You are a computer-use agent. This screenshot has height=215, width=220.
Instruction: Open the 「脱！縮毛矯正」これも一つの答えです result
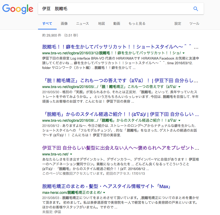[x=120, y=80]
